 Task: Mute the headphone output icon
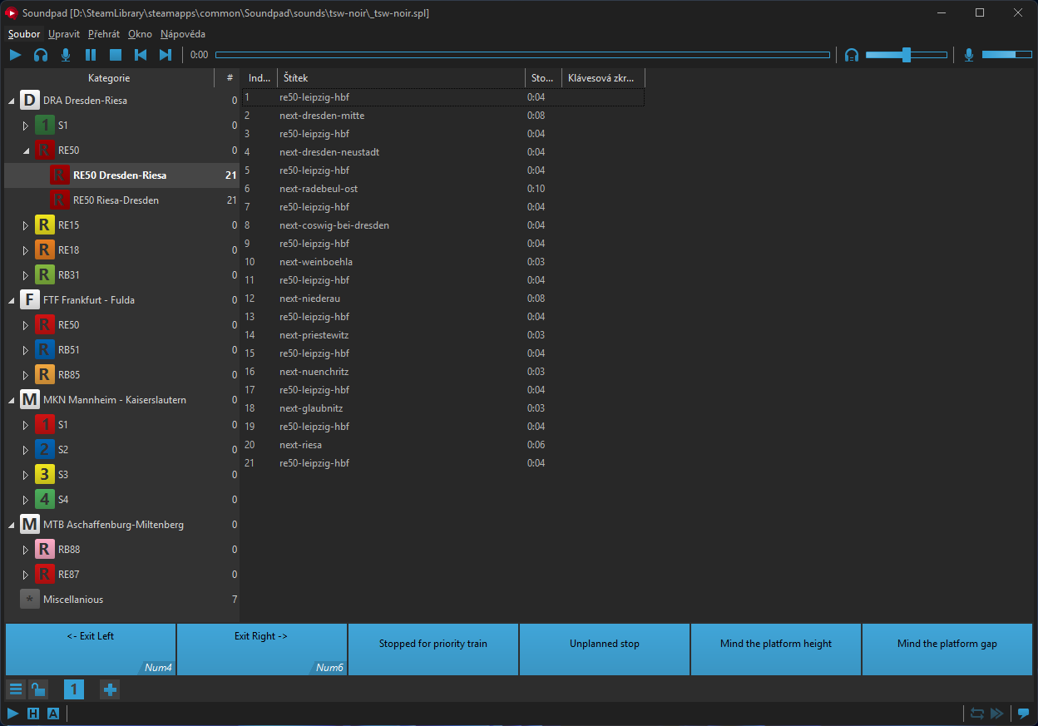[x=852, y=55]
